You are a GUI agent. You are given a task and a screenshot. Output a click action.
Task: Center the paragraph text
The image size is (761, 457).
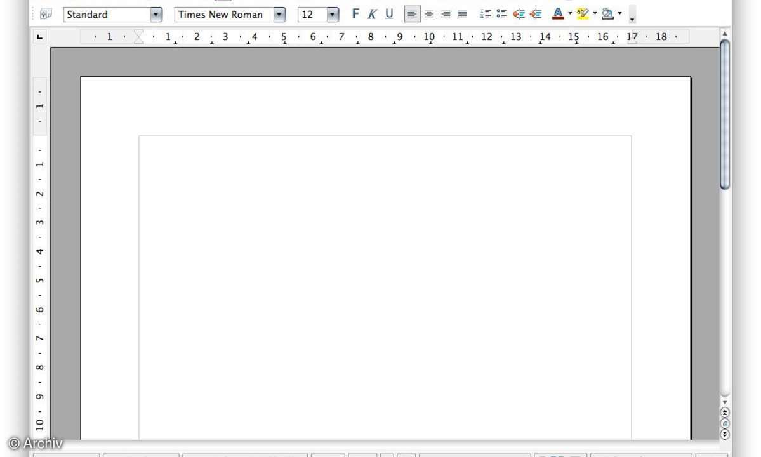[x=429, y=14]
